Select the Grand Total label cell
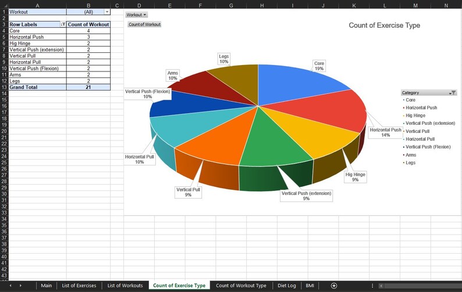This screenshot has height=292, width=462. point(37,87)
